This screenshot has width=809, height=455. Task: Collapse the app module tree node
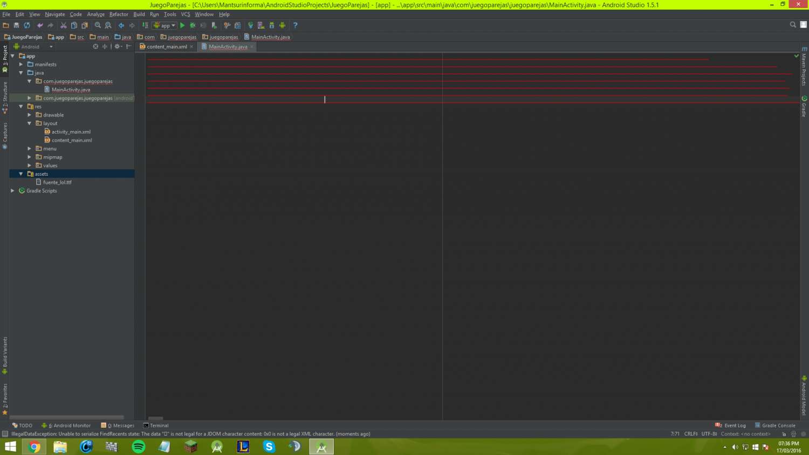[x=13, y=56]
